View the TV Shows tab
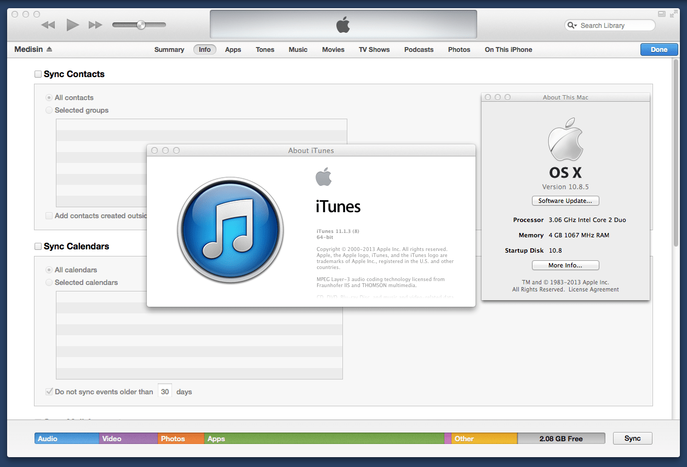This screenshot has width=687, height=467. tap(374, 49)
